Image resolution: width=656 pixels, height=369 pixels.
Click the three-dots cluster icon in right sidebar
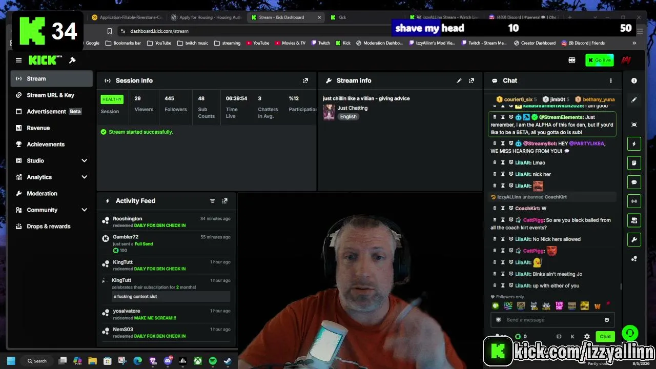pyautogui.click(x=634, y=259)
